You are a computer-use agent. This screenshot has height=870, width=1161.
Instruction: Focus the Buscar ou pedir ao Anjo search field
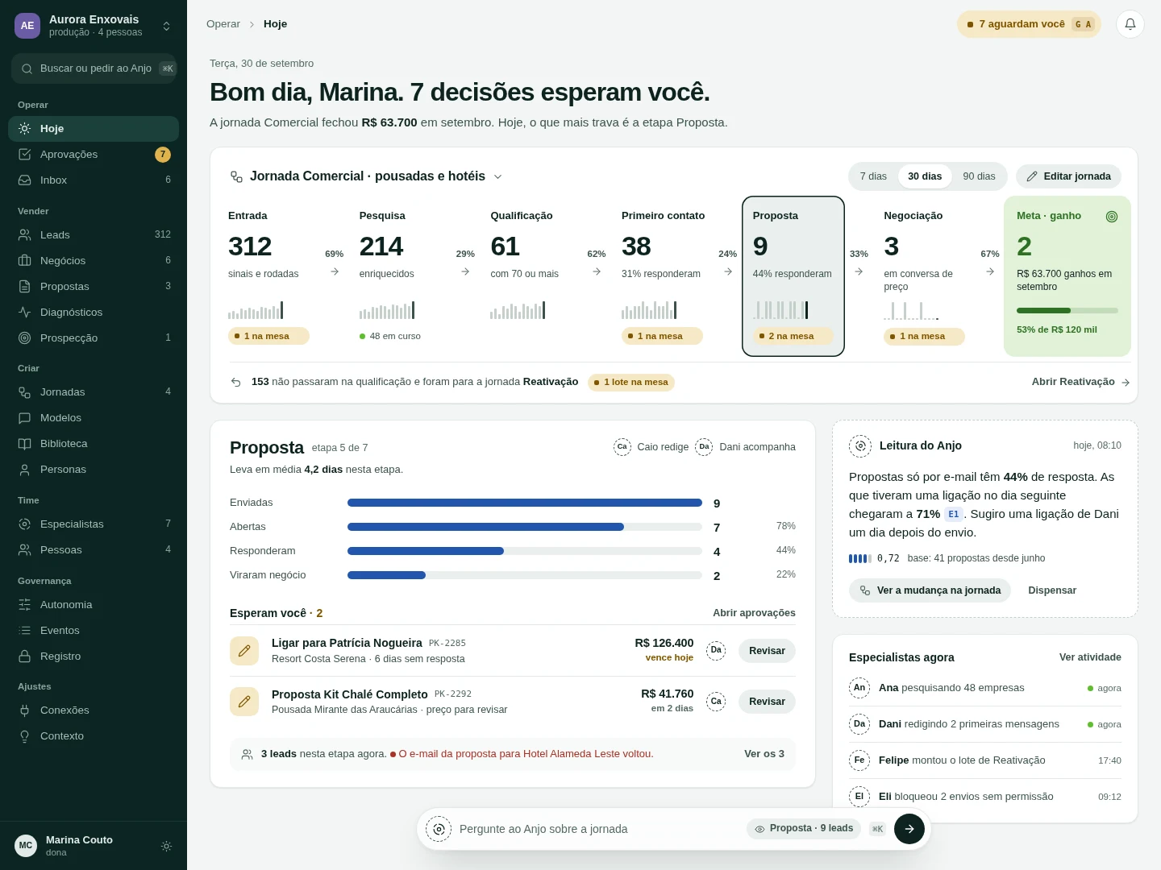pyautogui.click(x=94, y=68)
